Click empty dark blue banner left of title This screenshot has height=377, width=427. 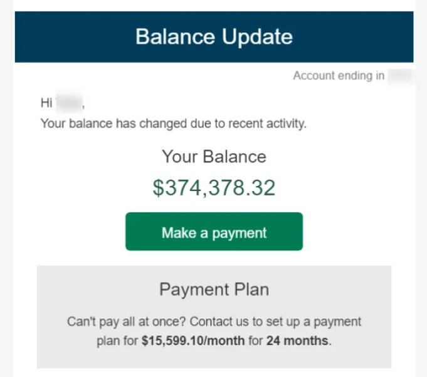(x=69, y=36)
